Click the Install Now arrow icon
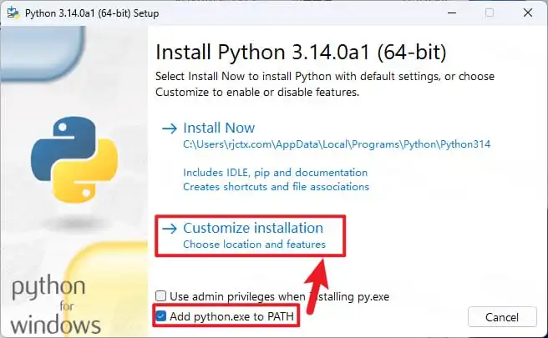Viewport: 548px width, 338px height. click(170, 129)
